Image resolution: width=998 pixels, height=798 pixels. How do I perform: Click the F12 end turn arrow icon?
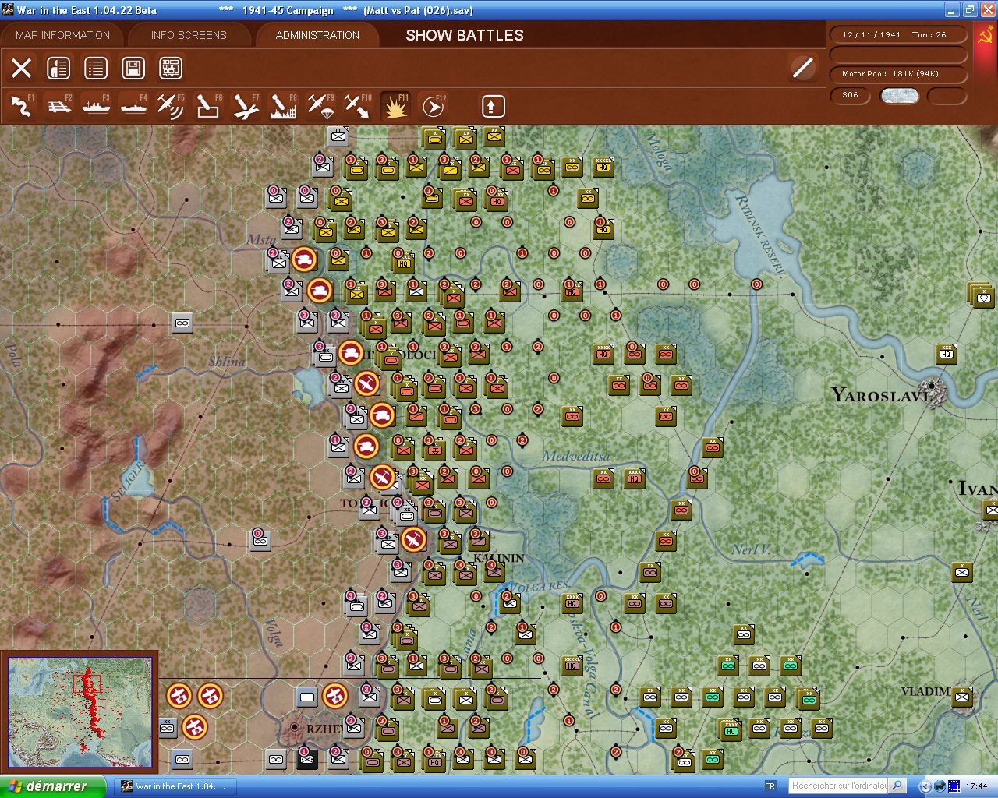[x=433, y=106]
